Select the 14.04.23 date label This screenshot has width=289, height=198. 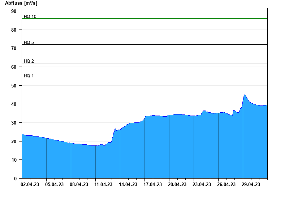(x=128, y=184)
